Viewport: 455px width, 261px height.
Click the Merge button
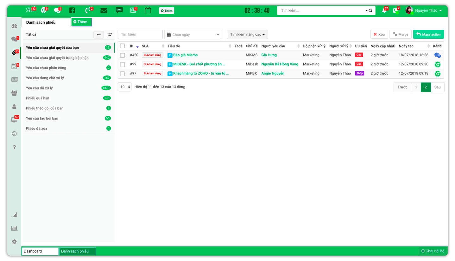click(x=401, y=35)
